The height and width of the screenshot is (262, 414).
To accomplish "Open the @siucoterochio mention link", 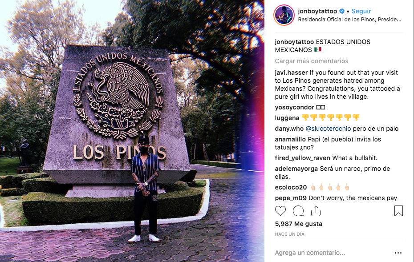I will point(328,129).
